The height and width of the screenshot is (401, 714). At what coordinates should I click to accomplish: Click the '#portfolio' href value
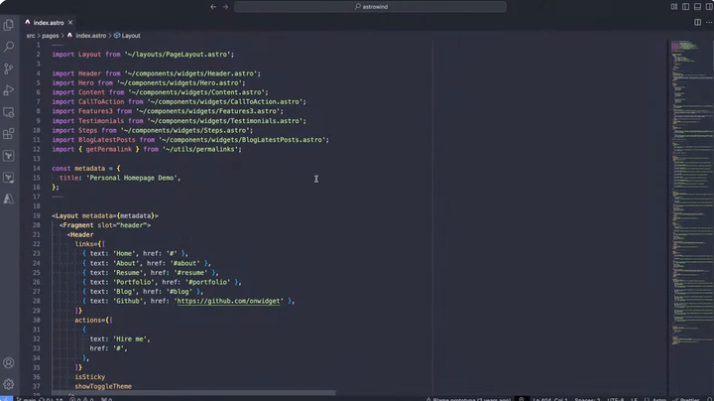pos(207,282)
